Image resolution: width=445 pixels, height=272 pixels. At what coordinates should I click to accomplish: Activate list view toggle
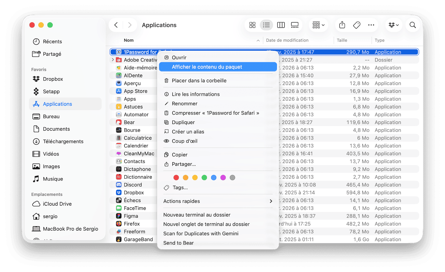266,25
